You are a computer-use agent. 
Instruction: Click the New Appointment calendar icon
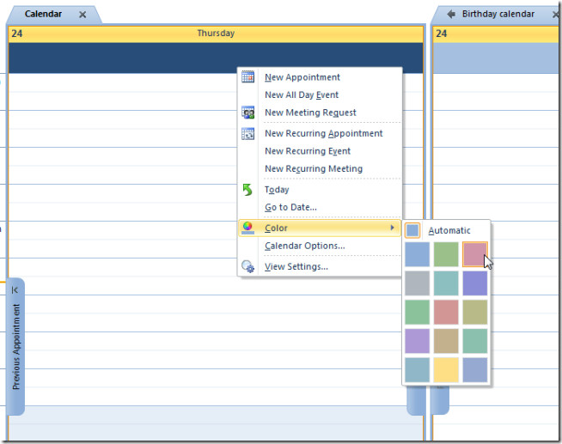point(247,77)
